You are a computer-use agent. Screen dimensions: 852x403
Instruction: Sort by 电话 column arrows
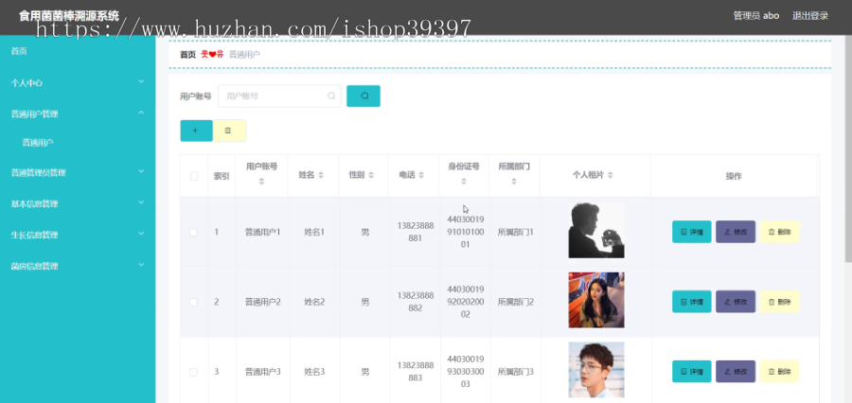click(x=421, y=175)
